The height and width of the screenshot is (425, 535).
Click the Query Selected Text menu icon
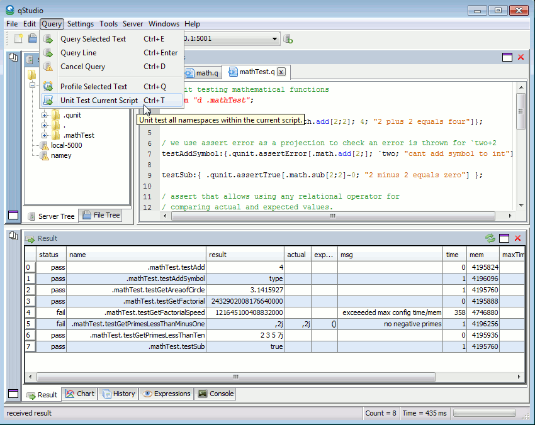(x=48, y=39)
